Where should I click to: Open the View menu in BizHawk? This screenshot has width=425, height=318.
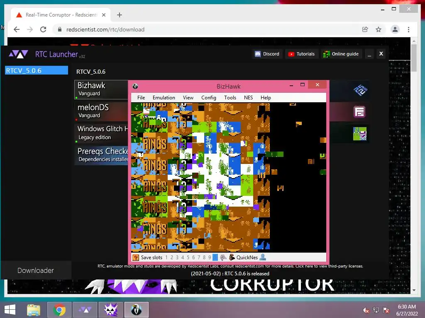(x=188, y=98)
